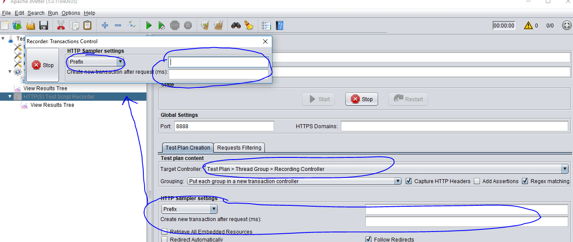Click the Stop button under State
The height and width of the screenshot is (242, 573).
click(361, 99)
